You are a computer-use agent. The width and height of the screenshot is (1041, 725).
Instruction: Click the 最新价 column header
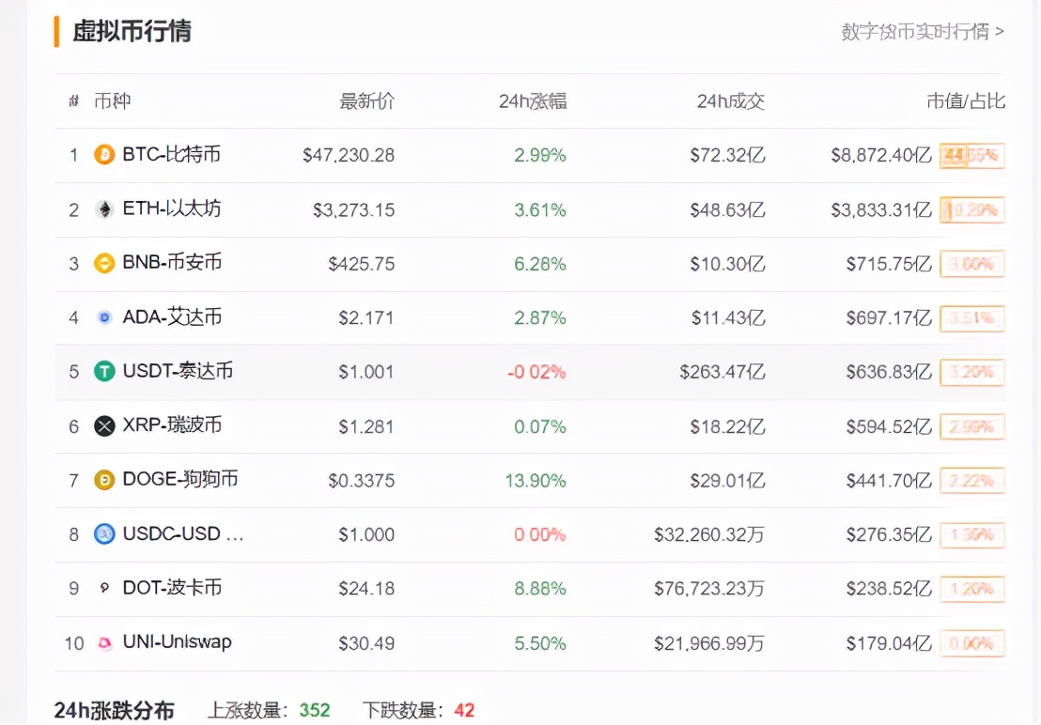pyautogui.click(x=367, y=100)
